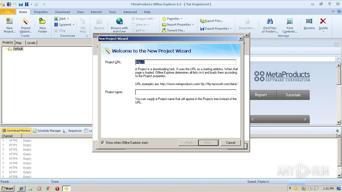Open Find Contents search
This screenshot has height=192, width=342.
point(290,25)
